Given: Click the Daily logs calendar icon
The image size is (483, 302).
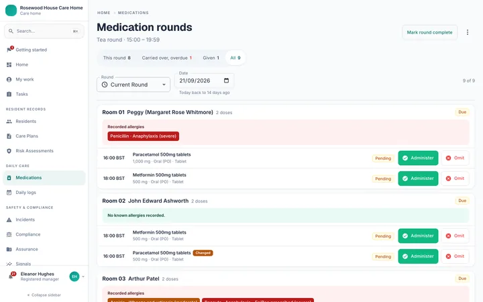Looking at the screenshot, I should tap(9, 193).
